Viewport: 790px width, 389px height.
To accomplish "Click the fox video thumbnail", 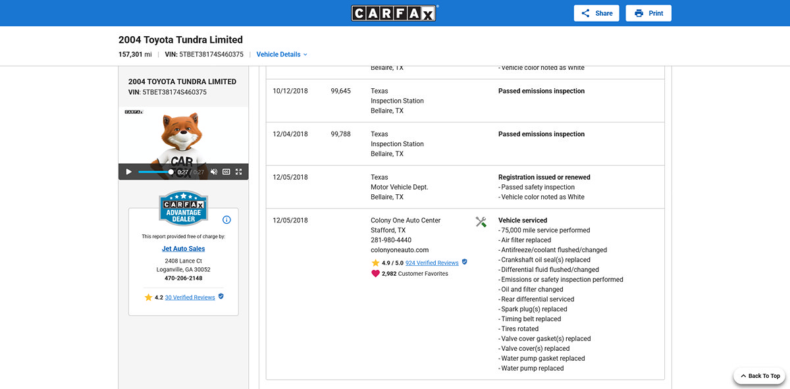I will click(184, 143).
